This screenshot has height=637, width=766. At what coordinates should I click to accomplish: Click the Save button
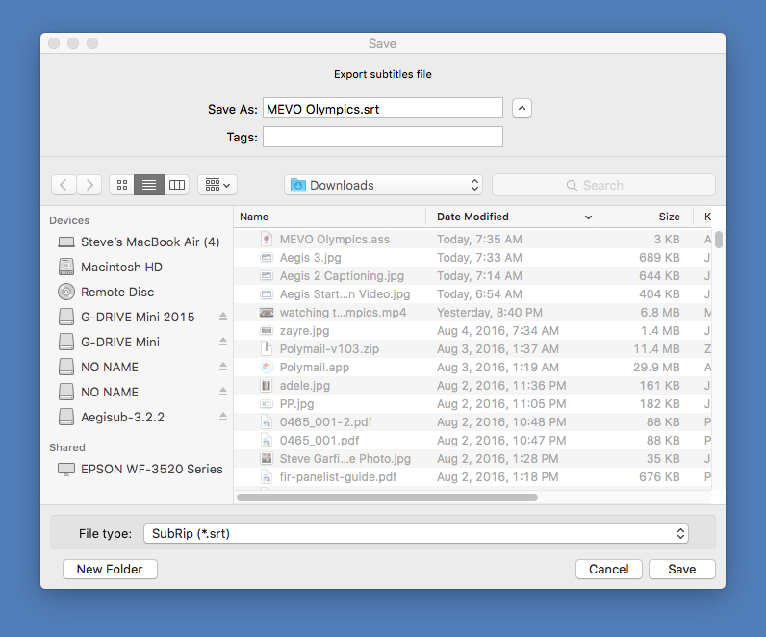tap(682, 569)
